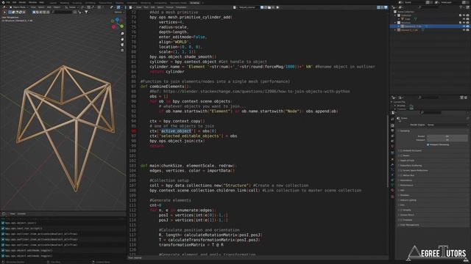Open the Global transform orientation dropdown
The width and height of the screenshot is (471, 264).
tap(71, 7)
